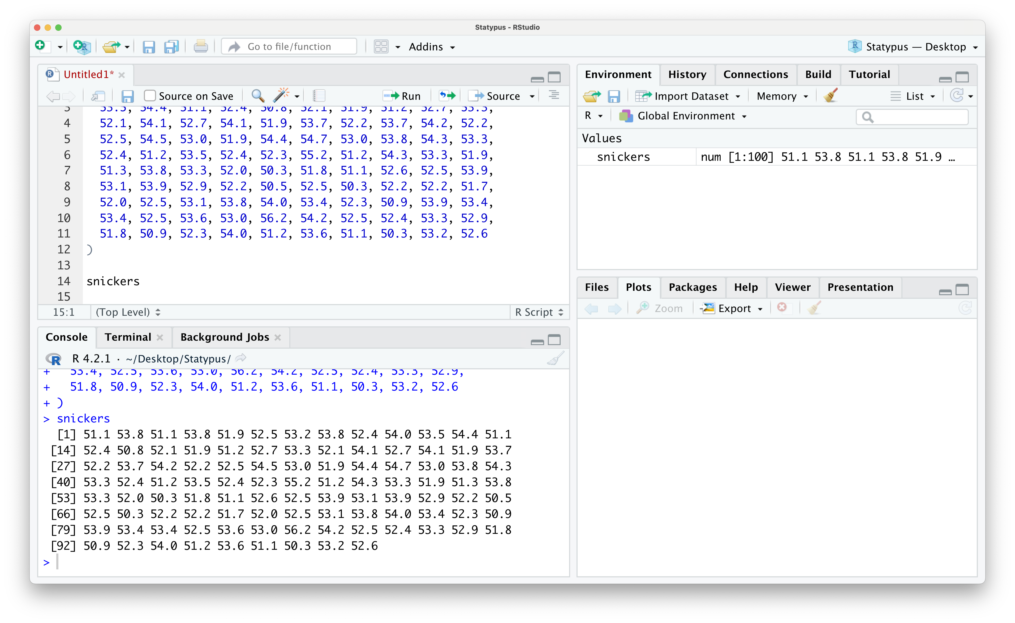Maximize the Console pane
1015x623 pixels.
[x=555, y=340]
